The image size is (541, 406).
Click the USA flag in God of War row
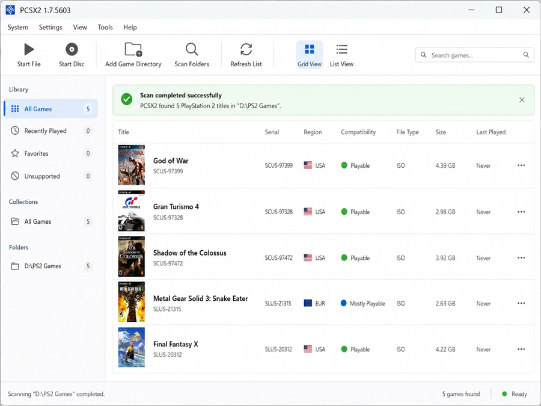[x=308, y=165]
